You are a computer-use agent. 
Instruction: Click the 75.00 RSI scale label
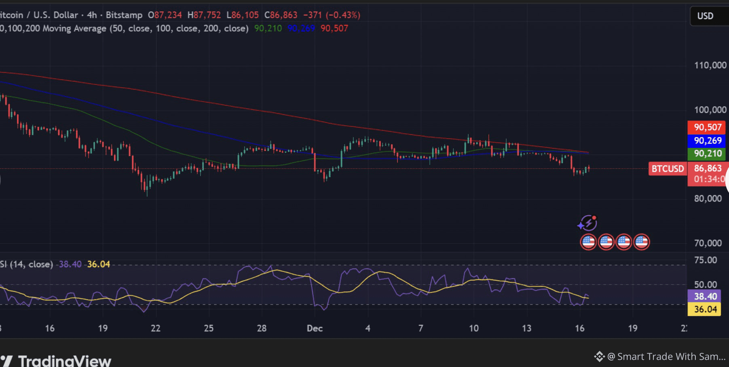pyautogui.click(x=706, y=260)
